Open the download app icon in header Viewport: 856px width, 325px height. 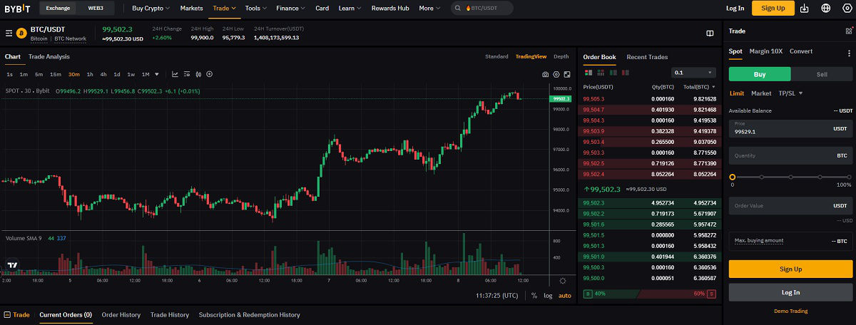point(805,9)
